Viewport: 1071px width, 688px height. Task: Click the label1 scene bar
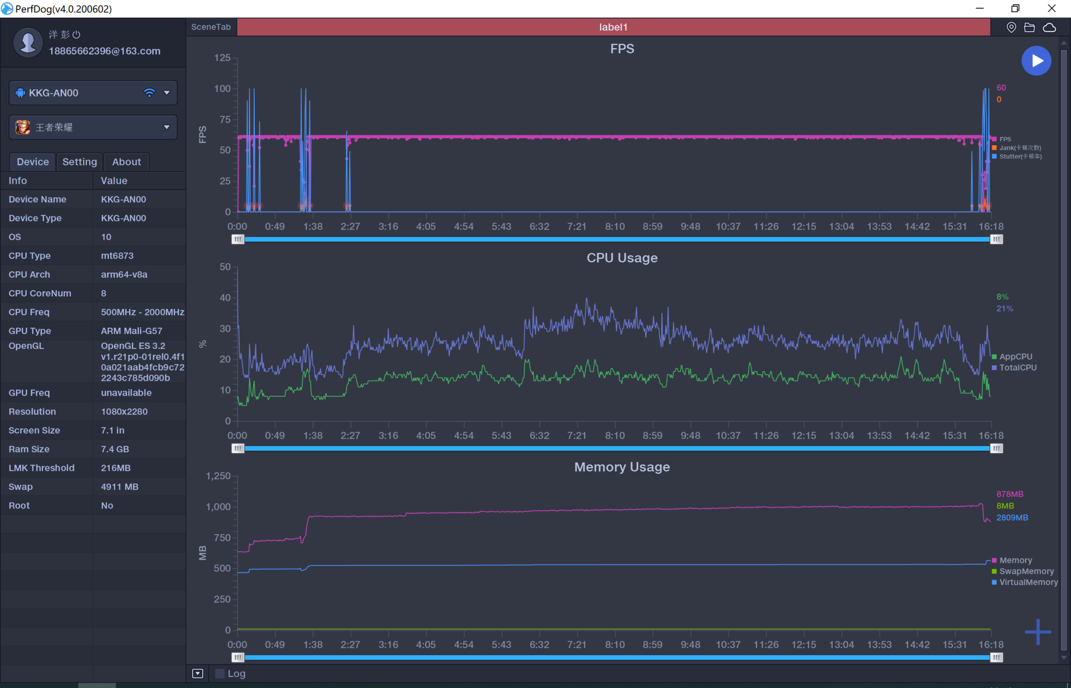pyautogui.click(x=613, y=27)
